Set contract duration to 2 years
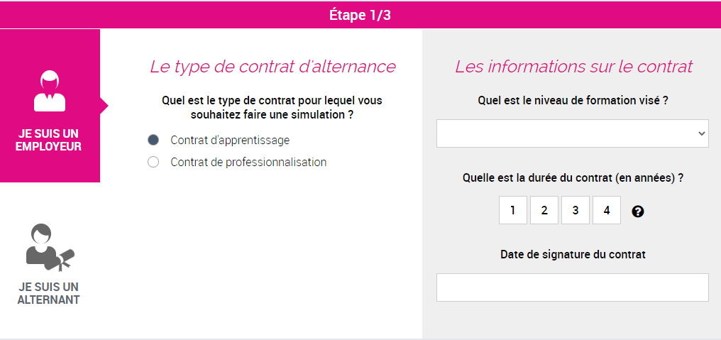This screenshot has height=340, width=721. (544, 210)
